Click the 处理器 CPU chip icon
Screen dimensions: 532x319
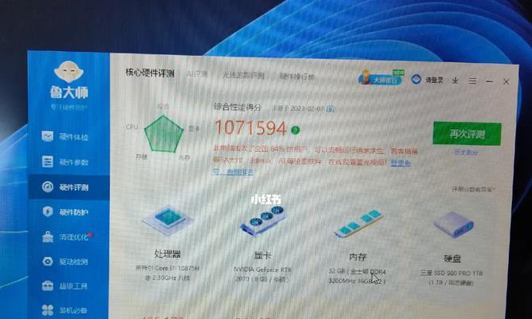[x=167, y=220]
